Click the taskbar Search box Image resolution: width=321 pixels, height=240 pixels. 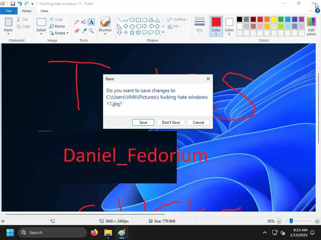coord(52,232)
